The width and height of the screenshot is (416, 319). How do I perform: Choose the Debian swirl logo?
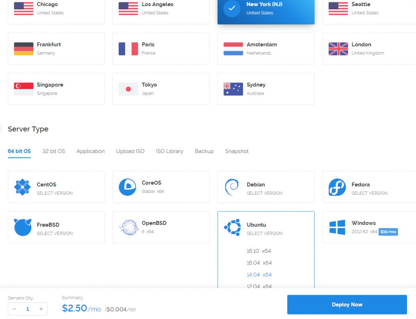coord(232,187)
